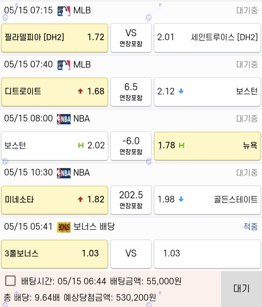Click the green H handicap icon next to 뉴욕
This screenshot has height=307, width=262.
(x=181, y=145)
